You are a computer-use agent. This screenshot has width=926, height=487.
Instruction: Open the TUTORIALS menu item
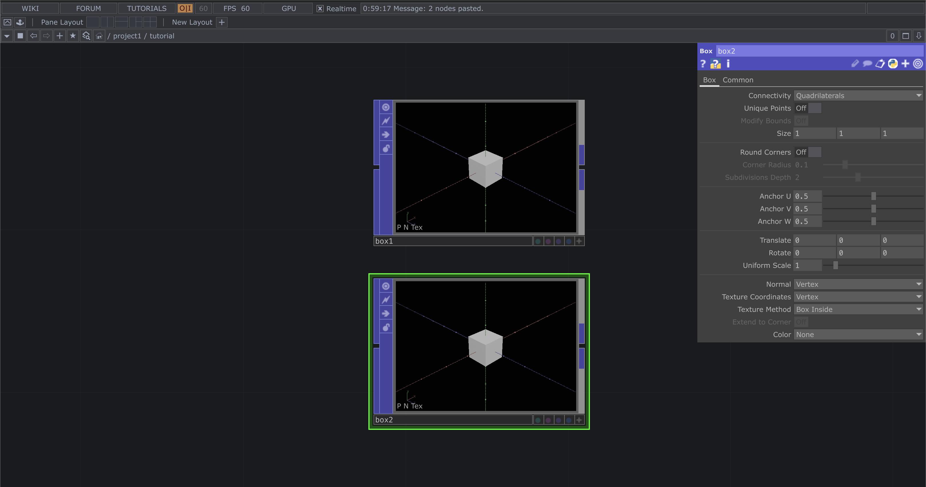147,8
